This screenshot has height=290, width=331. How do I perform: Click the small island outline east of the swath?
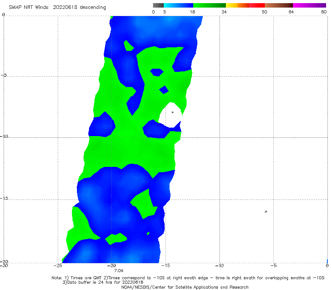(266, 211)
